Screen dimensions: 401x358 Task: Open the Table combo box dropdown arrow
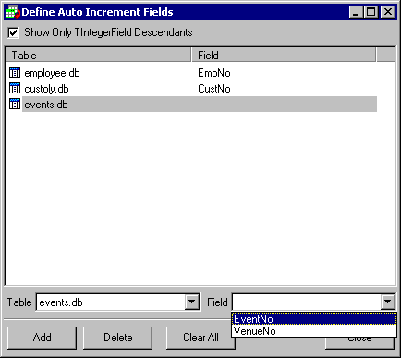pyautogui.click(x=192, y=302)
